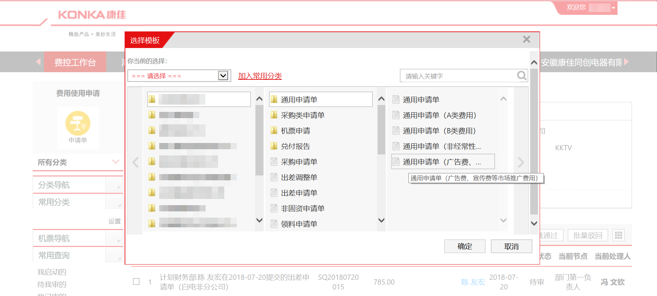
Task: Click the 加入常用分类 link
Action: (260, 76)
